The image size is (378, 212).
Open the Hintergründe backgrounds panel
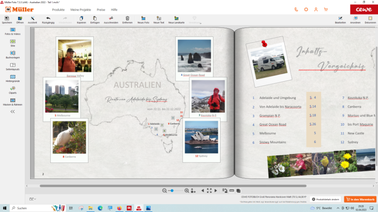[x=13, y=77]
